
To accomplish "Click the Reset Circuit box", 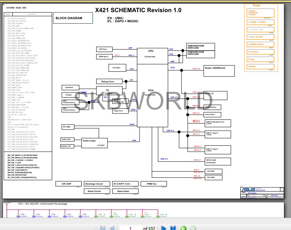I will [97, 191].
